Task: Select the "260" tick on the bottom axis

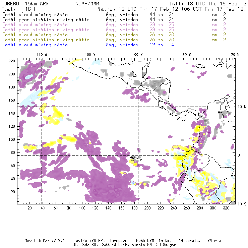Action: [x=187, y=208]
